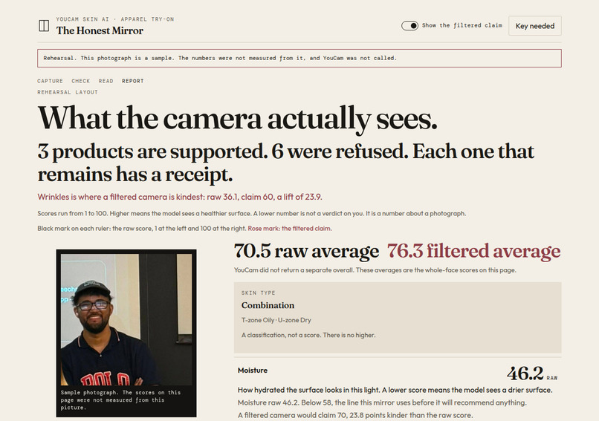Viewport: 599px width, 421px height.
Task: Go to the CHECK step
Action: point(80,81)
